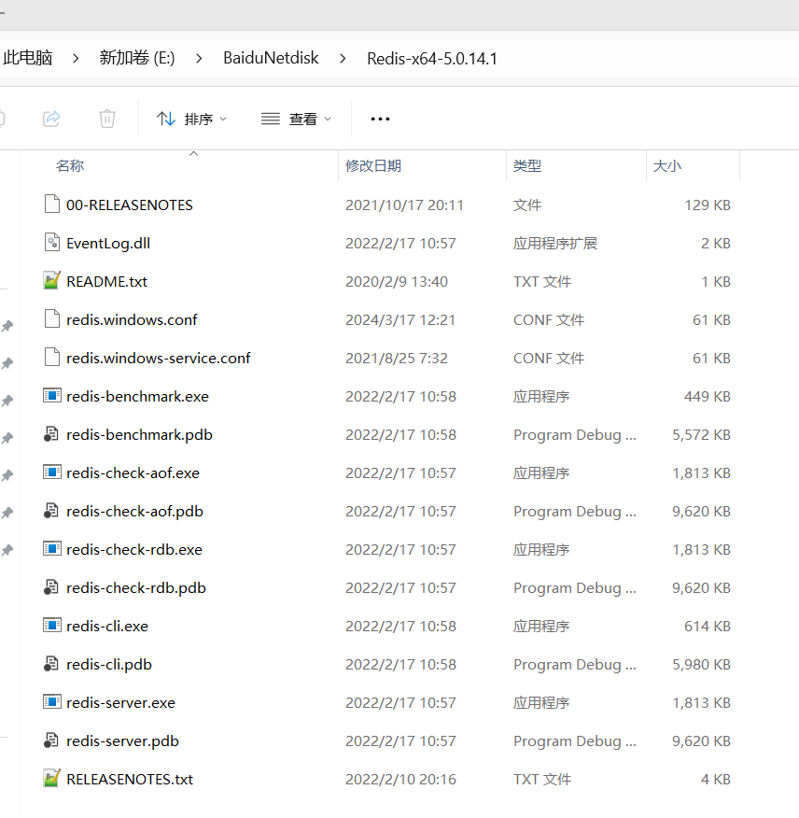Click the size value 129 KB
The width and height of the screenshot is (799, 818).
point(708,205)
